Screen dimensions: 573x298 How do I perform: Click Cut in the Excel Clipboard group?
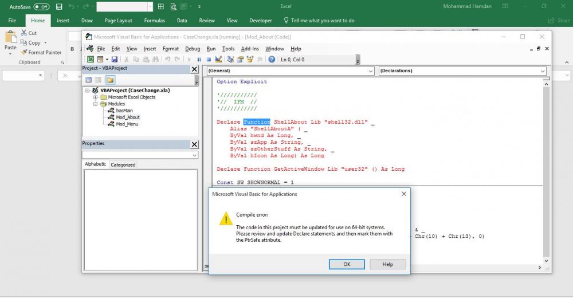(x=29, y=33)
